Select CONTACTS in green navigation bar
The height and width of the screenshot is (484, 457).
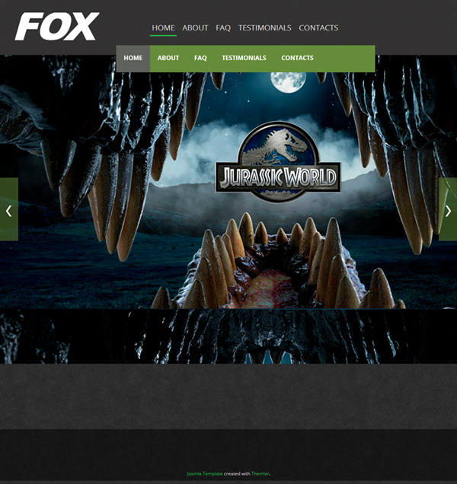point(297,59)
